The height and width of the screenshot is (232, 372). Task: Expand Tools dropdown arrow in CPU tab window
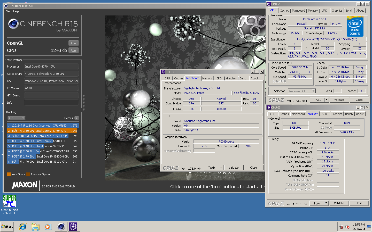click(327, 100)
